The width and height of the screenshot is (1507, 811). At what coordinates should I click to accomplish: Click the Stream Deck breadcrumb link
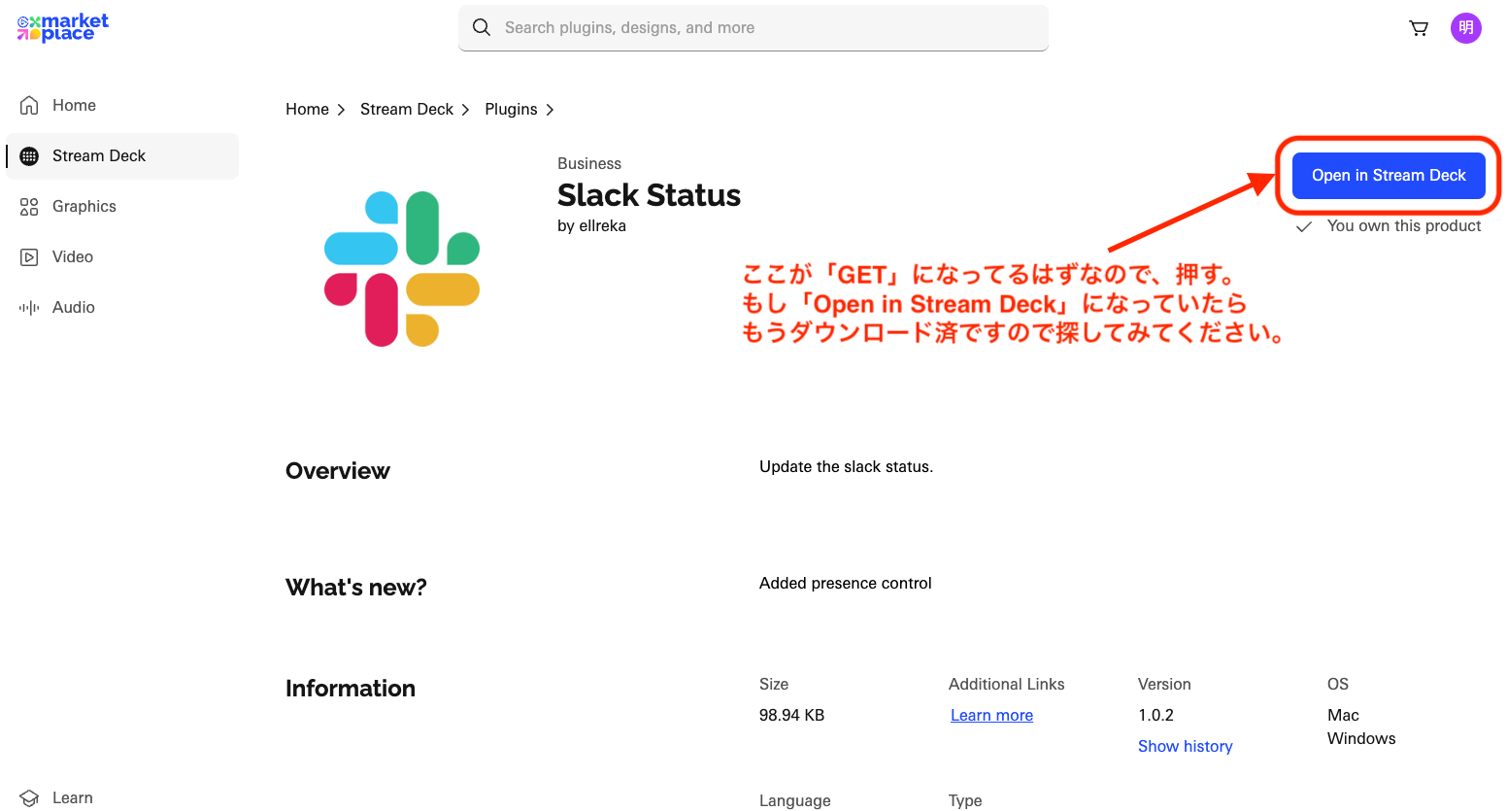click(407, 109)
